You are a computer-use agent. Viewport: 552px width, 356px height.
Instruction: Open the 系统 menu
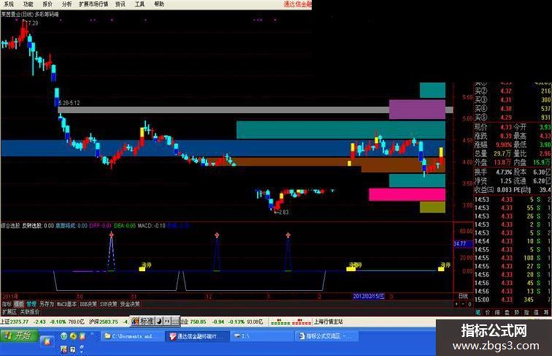pyautogui.click(x=8, y=4)
